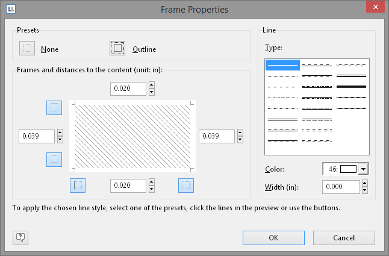Open the line Color dropdown arrow
The width and height of the screenshot is (389, 256).
363,169
